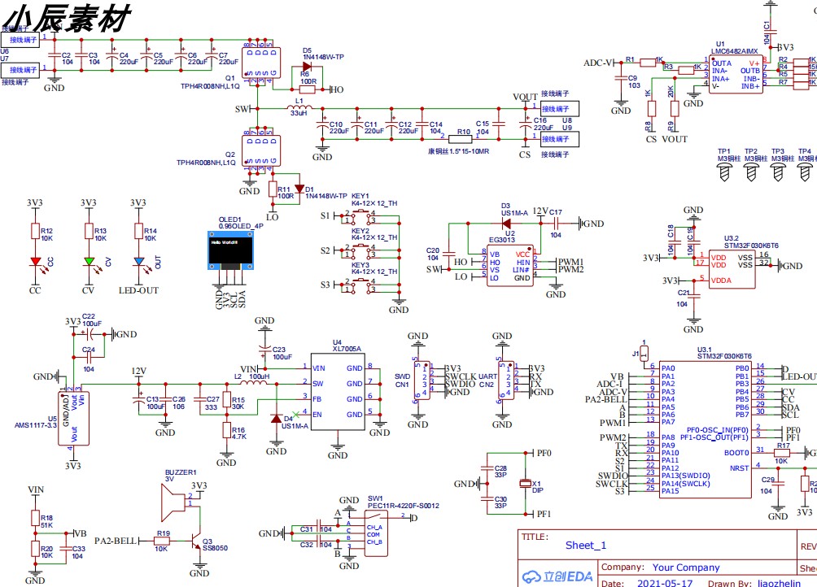The height and width of the screenshot is (587, 817).
Task: Click the R10 shunt resistor symbol
Action: [x=461, y=139]
